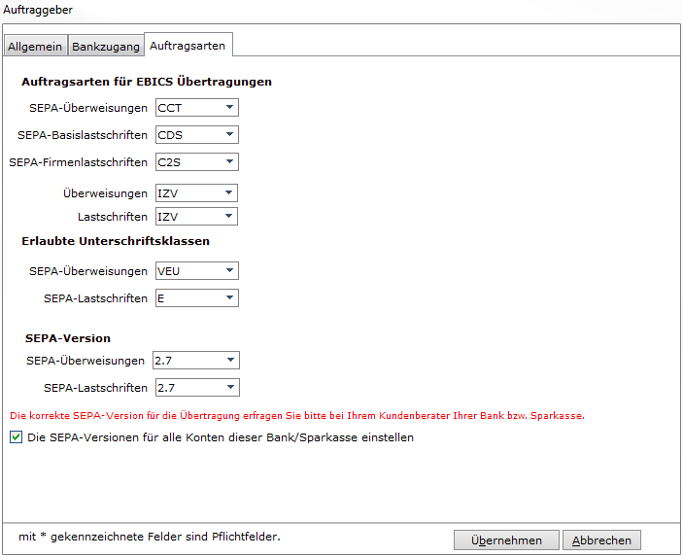Click the 'Auftragsarten für EBICS Übertragungen' heading
The width and height of the screenshot is (683, 557).
click(x=147, y=82)
